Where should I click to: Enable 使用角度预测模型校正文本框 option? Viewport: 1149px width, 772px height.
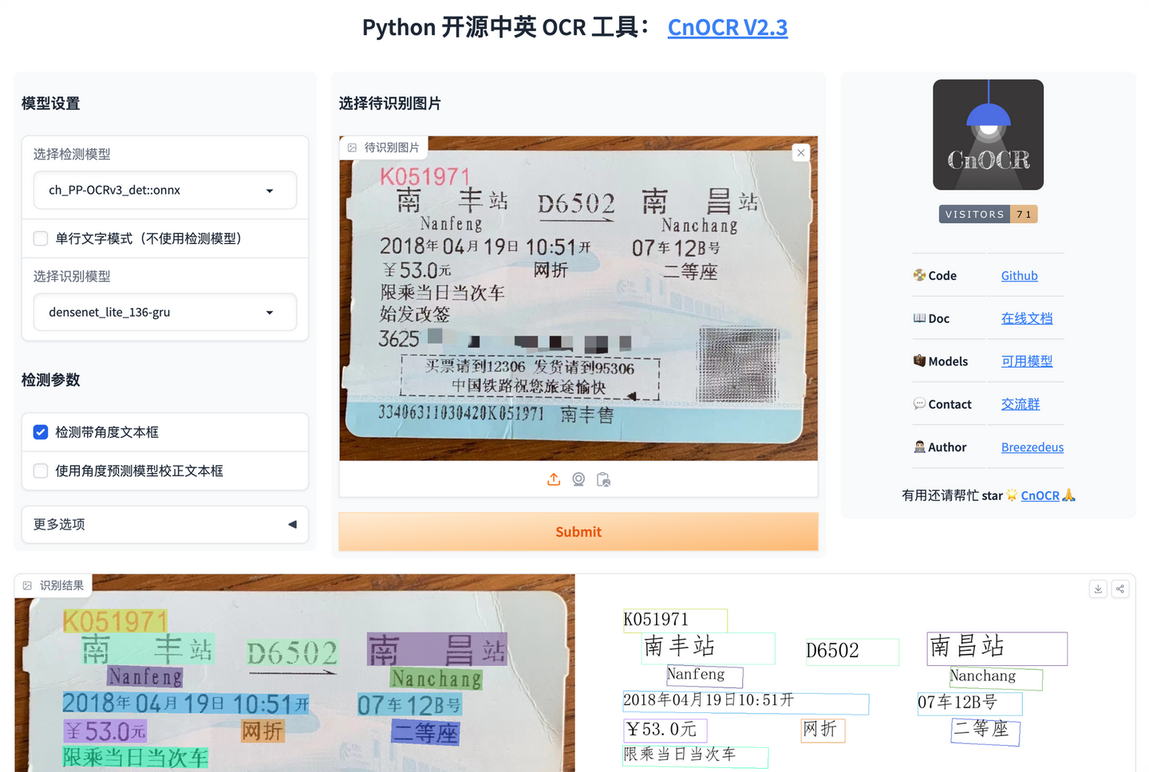(x=40, y=471)
